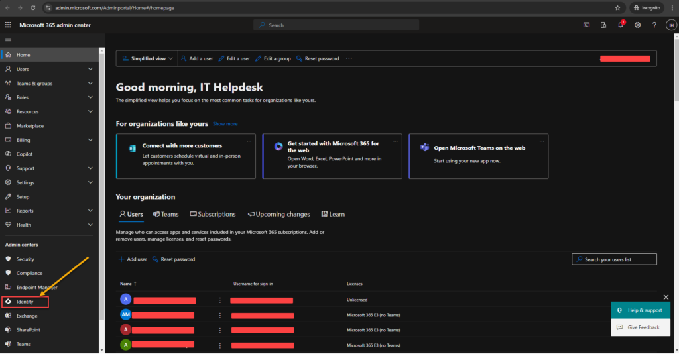Open Marketplace in the left navigation
The image size is (679, 354).
pos(50,126)
